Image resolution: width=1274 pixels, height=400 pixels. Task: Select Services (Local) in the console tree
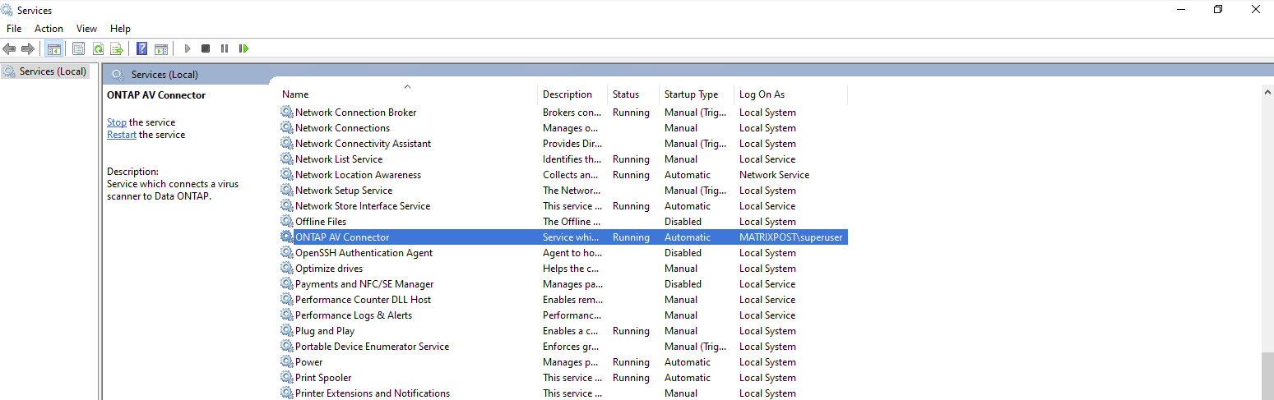53,71
